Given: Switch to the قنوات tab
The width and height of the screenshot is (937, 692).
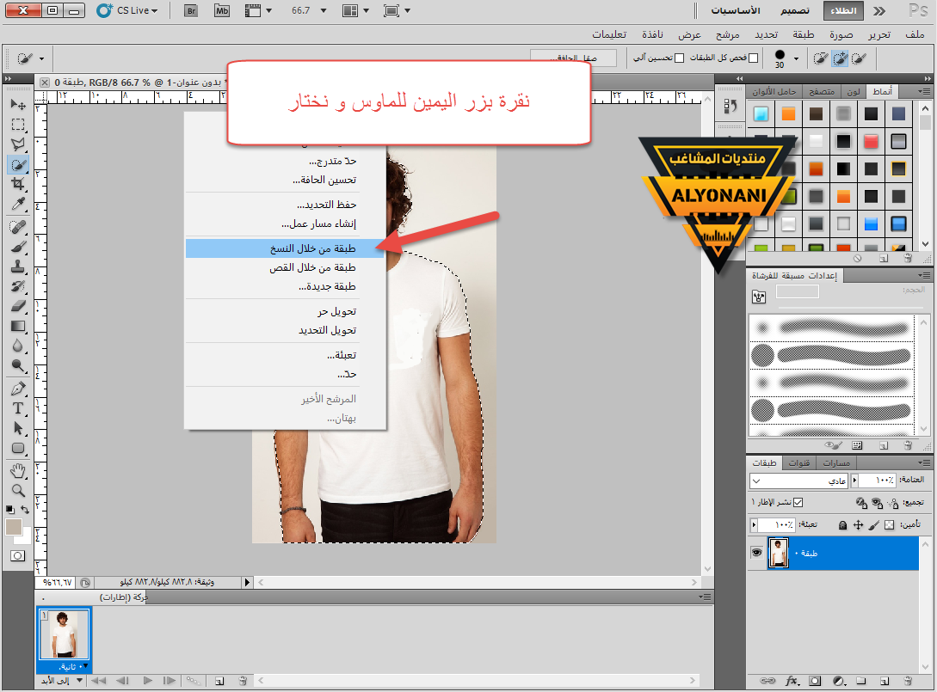Looking at the screenshot, I should 800,463.
